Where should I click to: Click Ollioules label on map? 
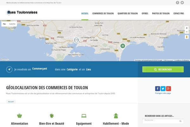click(x=60, y=37)
